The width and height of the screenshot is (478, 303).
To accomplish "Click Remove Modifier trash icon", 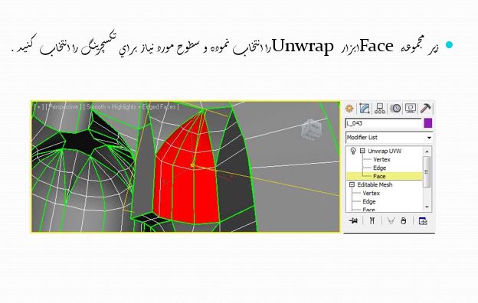I will click(404, 221).
